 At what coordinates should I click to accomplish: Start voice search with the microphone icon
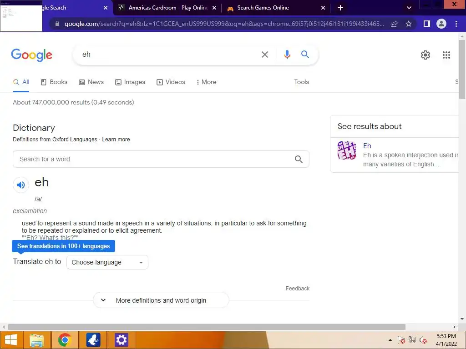tap(287, 55)
